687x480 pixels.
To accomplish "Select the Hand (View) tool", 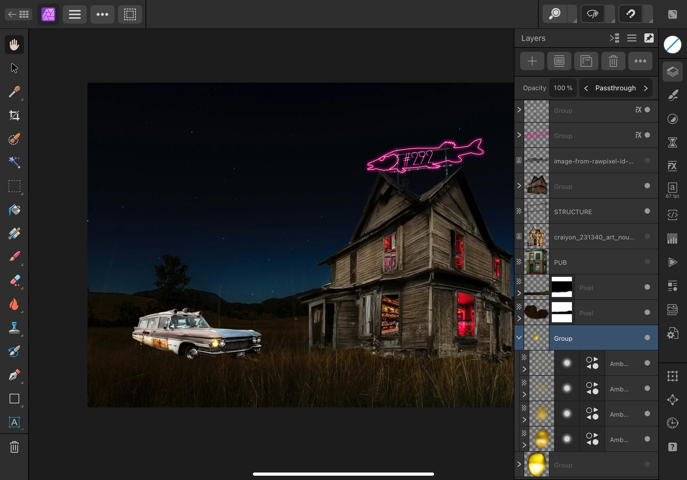I will tap(14, 45).
